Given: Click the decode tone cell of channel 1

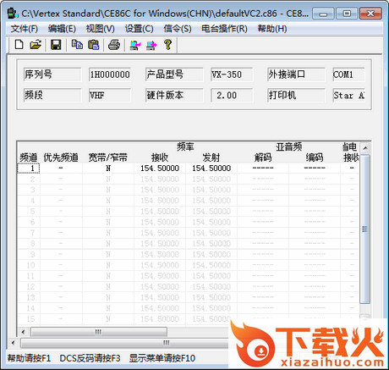Looking at the screenshot, I should pos(263,168).
